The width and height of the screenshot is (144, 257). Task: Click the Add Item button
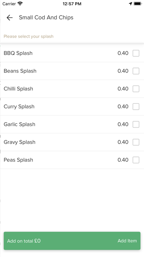click(x=127, y=241)
